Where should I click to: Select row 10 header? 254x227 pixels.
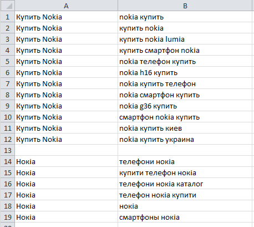[x=7, y=117]
